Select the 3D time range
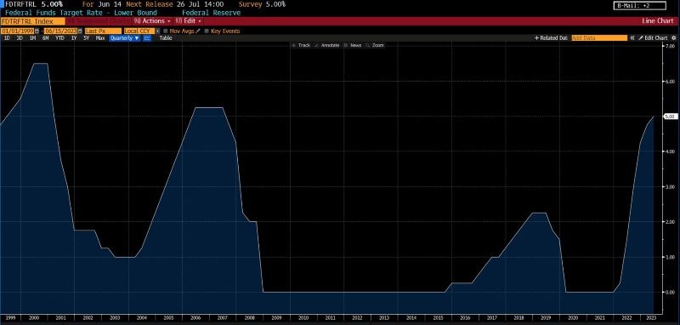Image resolution: width=680 pixels, height=325 pixels. [x=20, y=38]
